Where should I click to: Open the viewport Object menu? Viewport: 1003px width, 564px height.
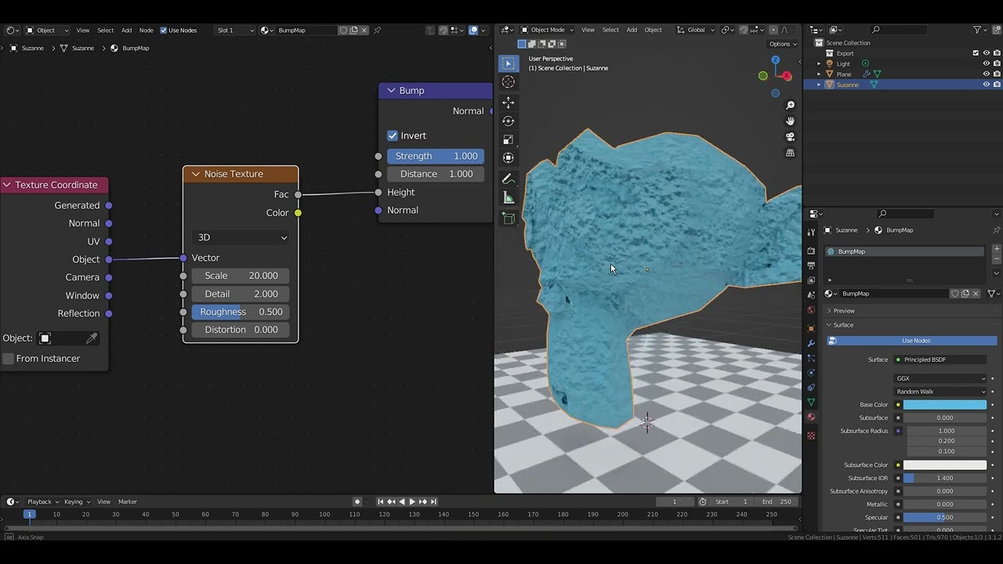[x=653, y=30]
